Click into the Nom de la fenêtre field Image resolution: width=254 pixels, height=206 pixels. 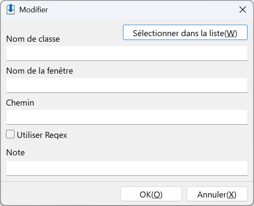[127, 85]
